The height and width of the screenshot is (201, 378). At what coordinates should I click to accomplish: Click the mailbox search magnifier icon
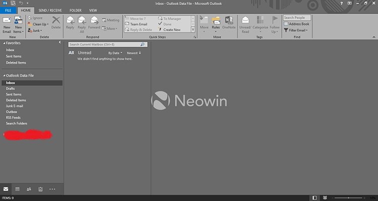coord(143,45)
